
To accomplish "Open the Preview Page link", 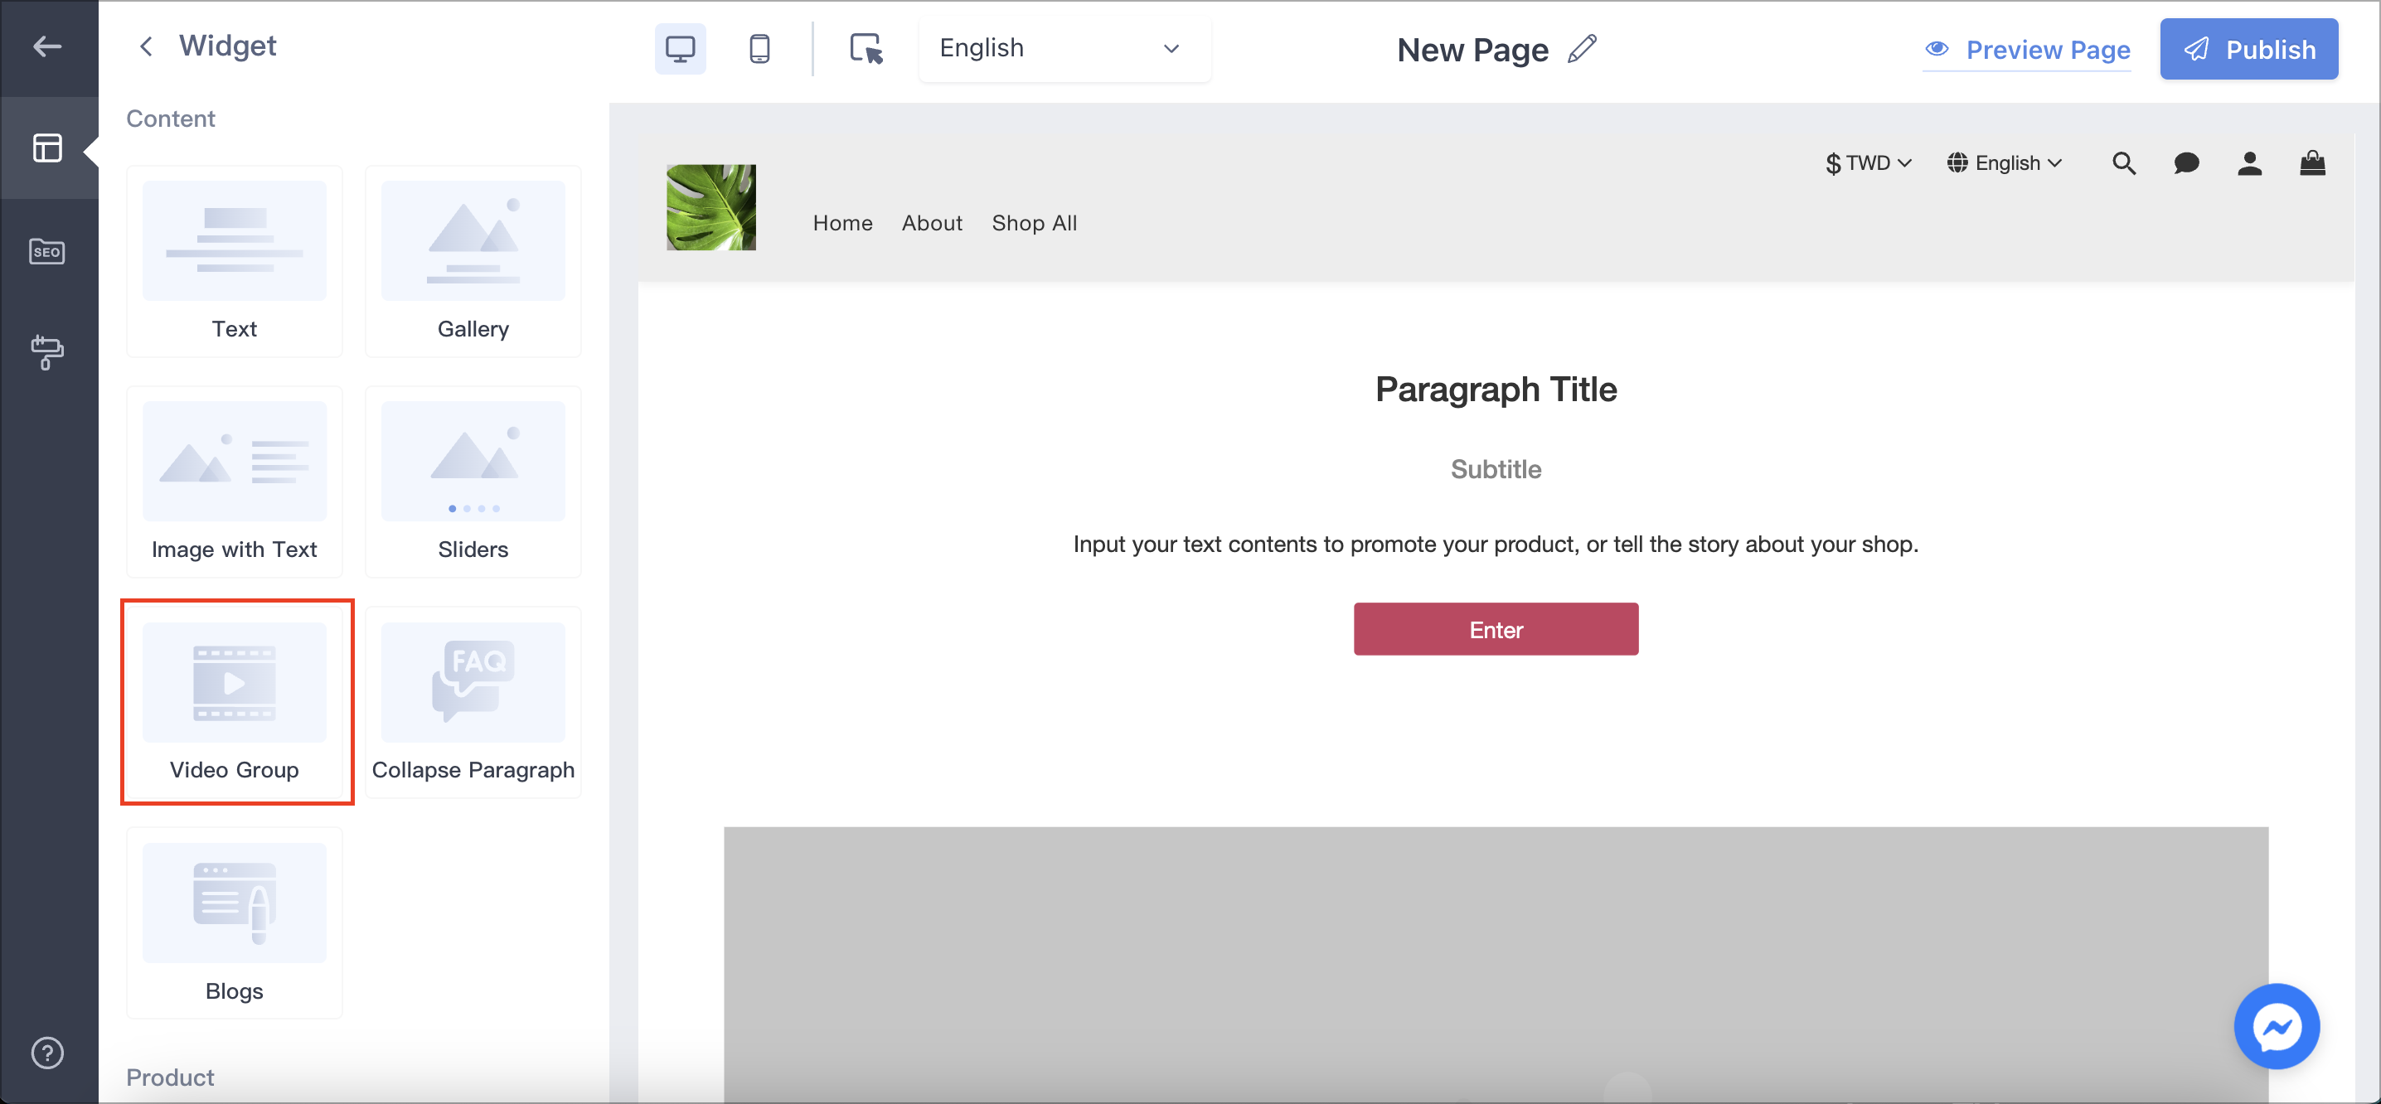I will tap(2027, 50).
